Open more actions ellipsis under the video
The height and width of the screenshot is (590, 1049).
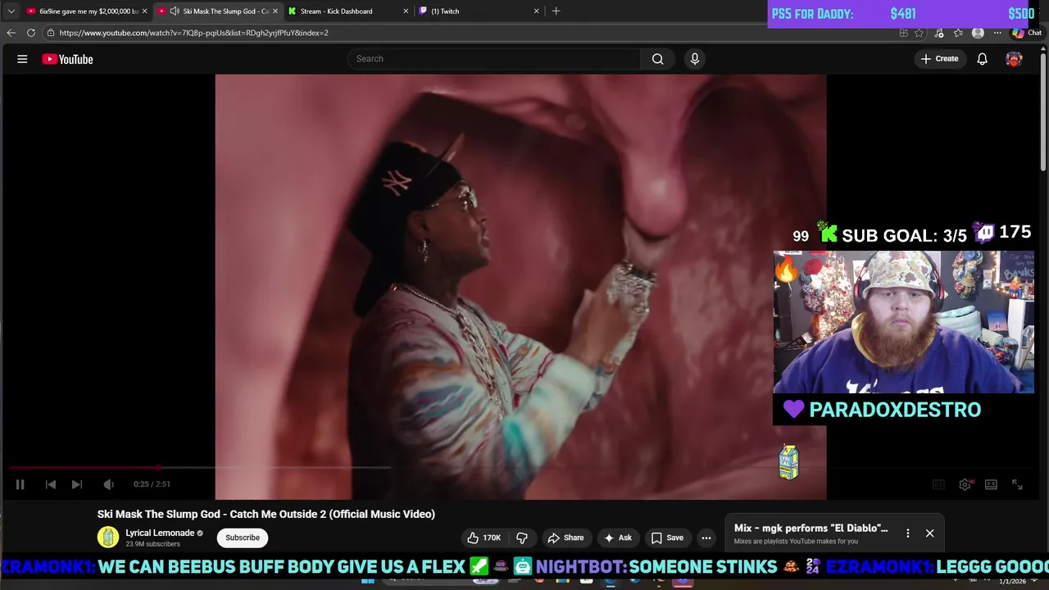tap(706, 538)
